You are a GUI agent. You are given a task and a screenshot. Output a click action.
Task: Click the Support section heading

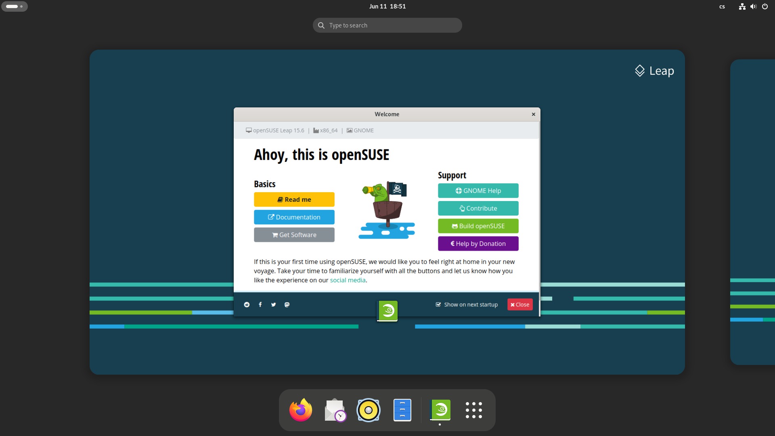[x=452, y=175]
